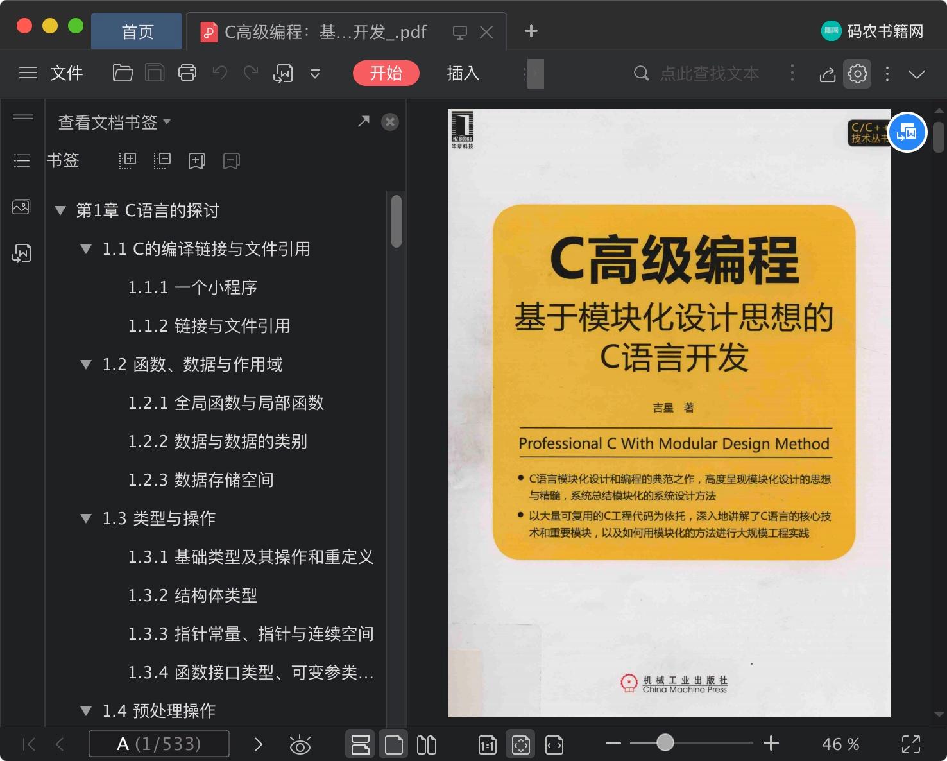Click the presentation screen icon on document tab
This screenshot has height=761, width=947.
coord(460,32)
